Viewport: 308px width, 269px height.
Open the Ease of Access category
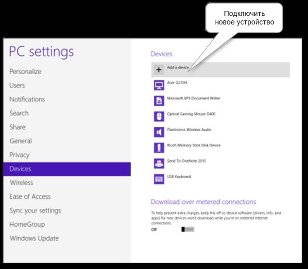[x=30, y=196]
